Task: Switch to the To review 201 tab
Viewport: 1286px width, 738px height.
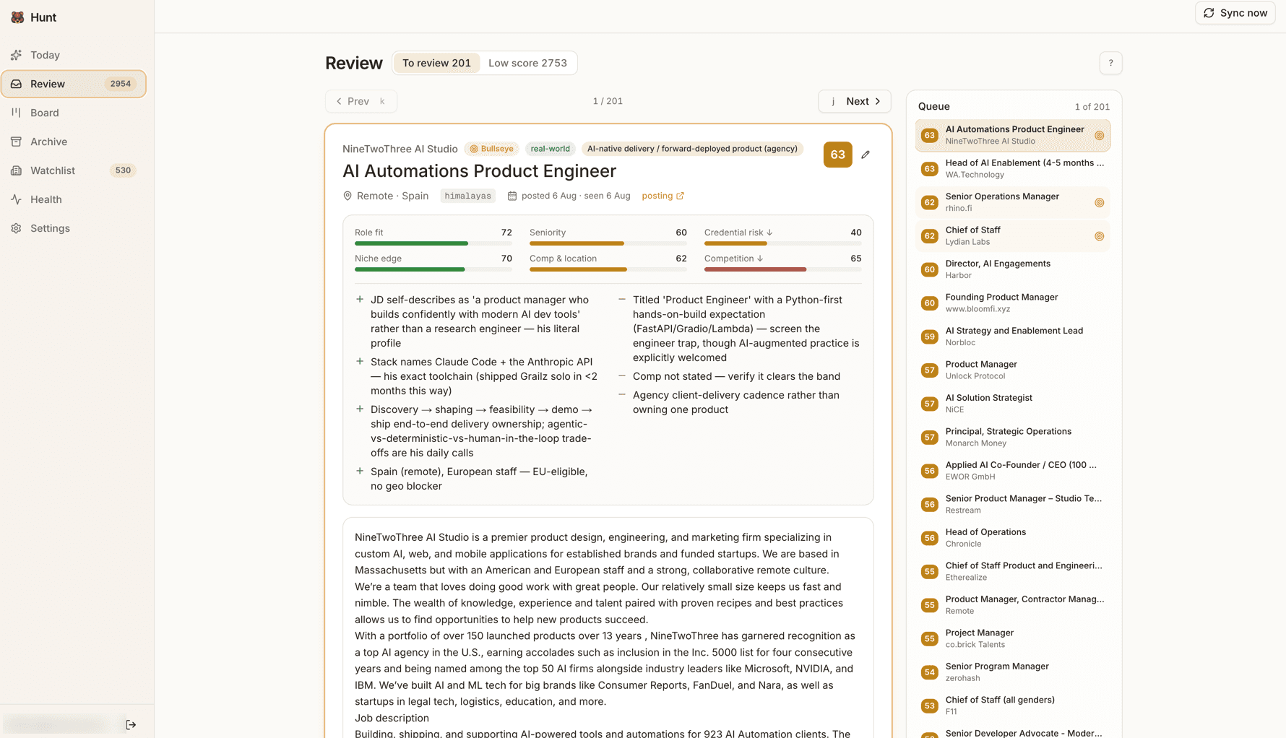Action: (x=436, y=63)
